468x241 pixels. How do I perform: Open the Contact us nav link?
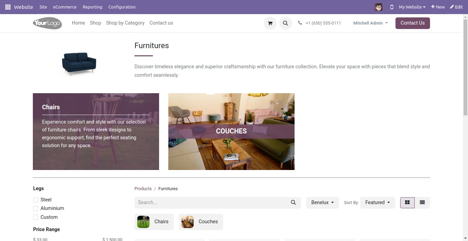(161, 23)
